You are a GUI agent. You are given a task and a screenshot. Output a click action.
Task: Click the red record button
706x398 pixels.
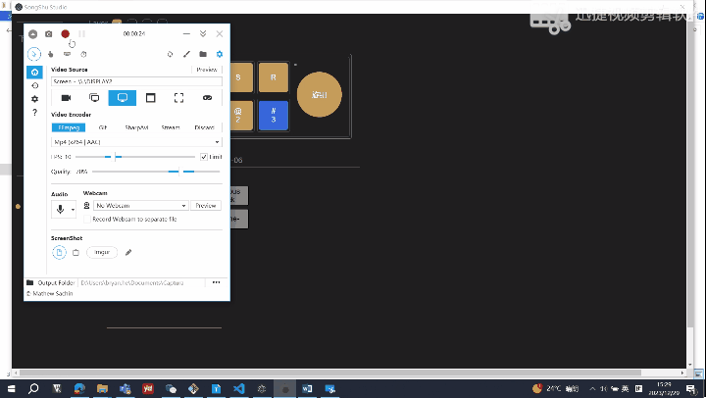click(66, 33)
